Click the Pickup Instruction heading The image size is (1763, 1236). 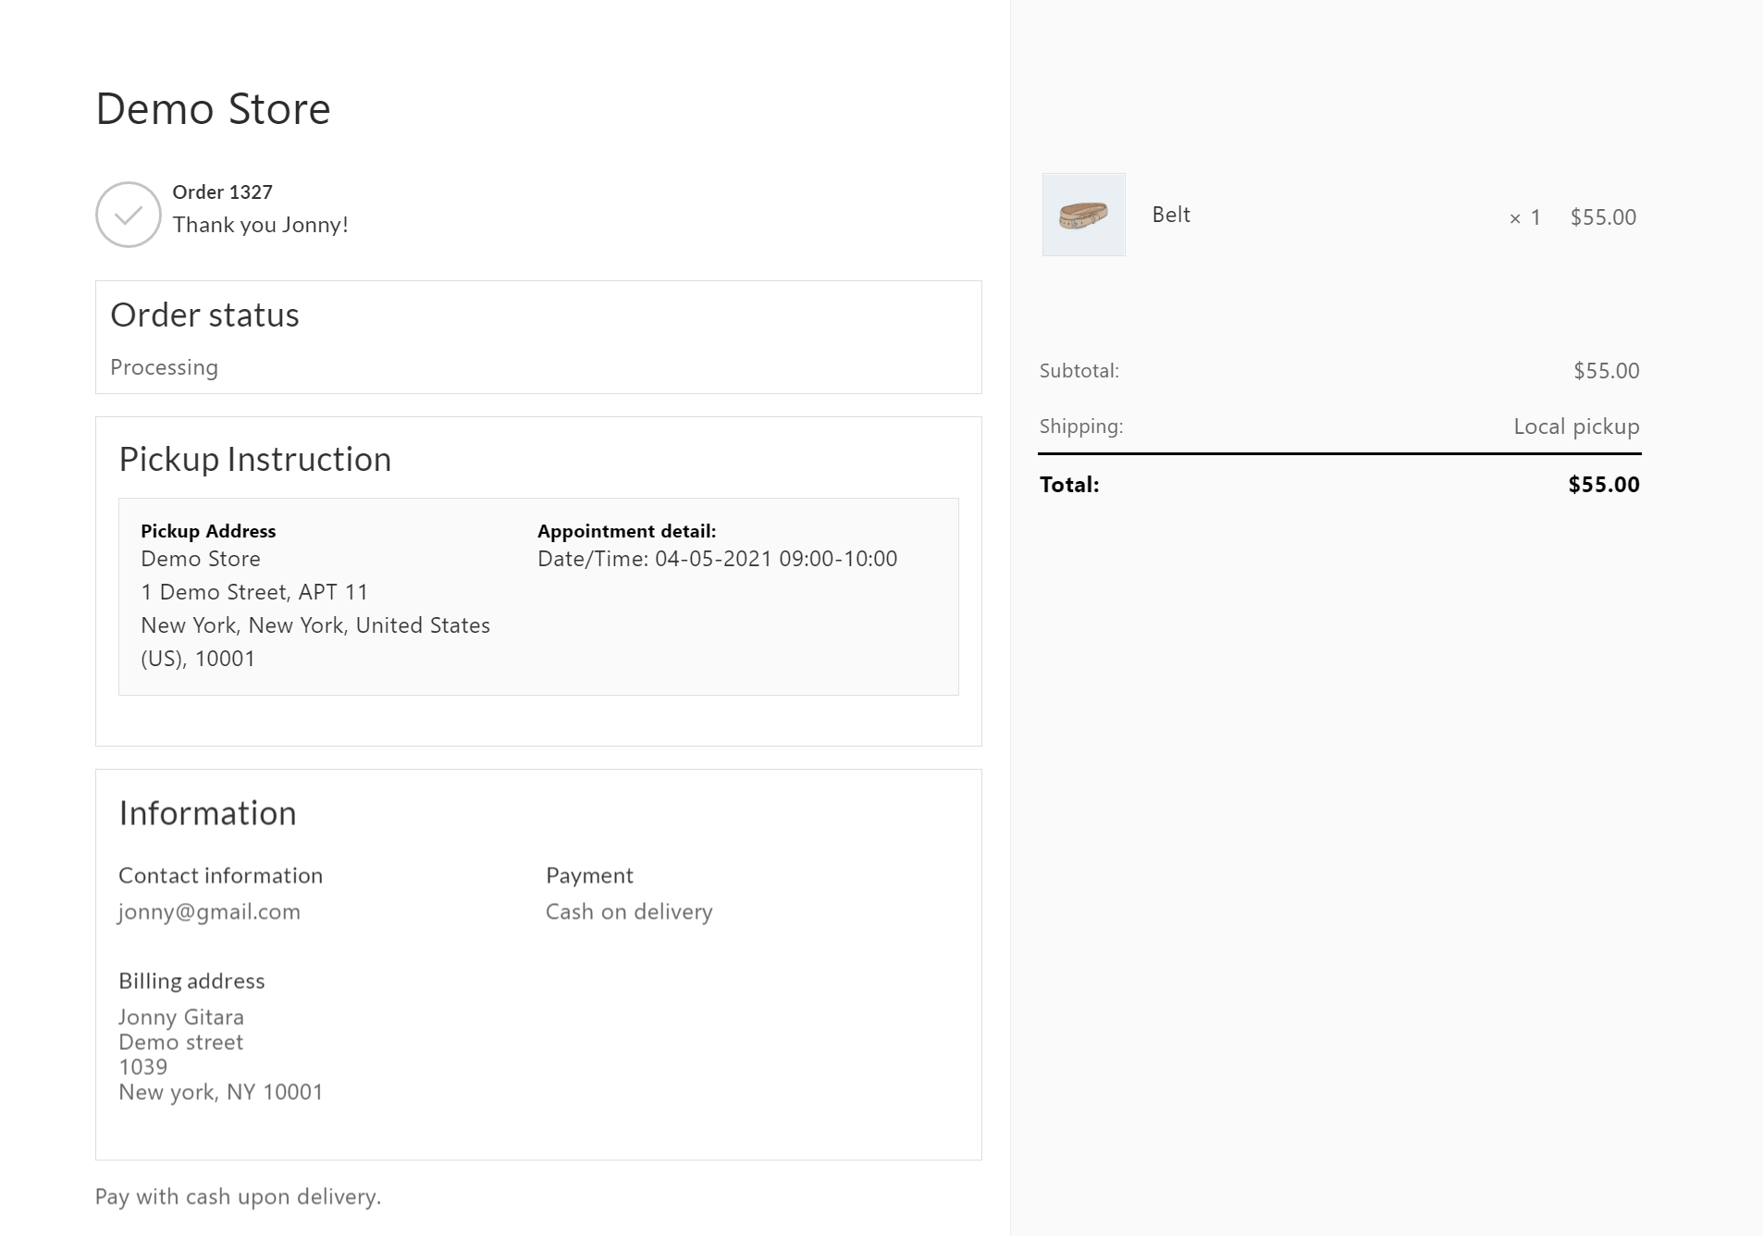[x=254, y=460]
